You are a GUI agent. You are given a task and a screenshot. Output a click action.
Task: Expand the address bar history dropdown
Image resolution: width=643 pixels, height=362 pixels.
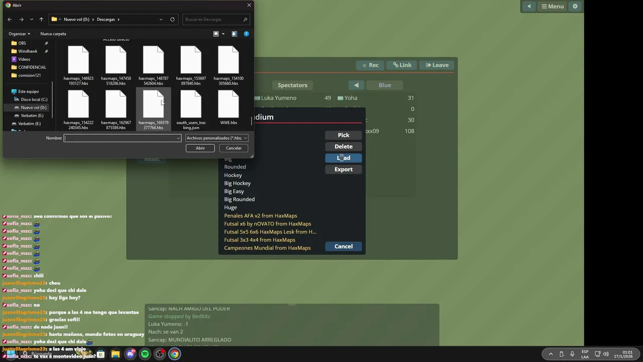[161, 19]
